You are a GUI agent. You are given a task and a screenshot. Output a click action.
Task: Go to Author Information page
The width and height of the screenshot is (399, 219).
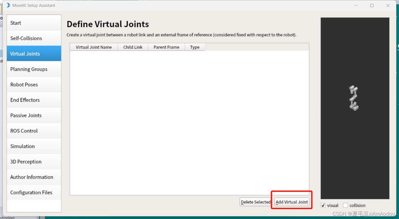[34, 177]
